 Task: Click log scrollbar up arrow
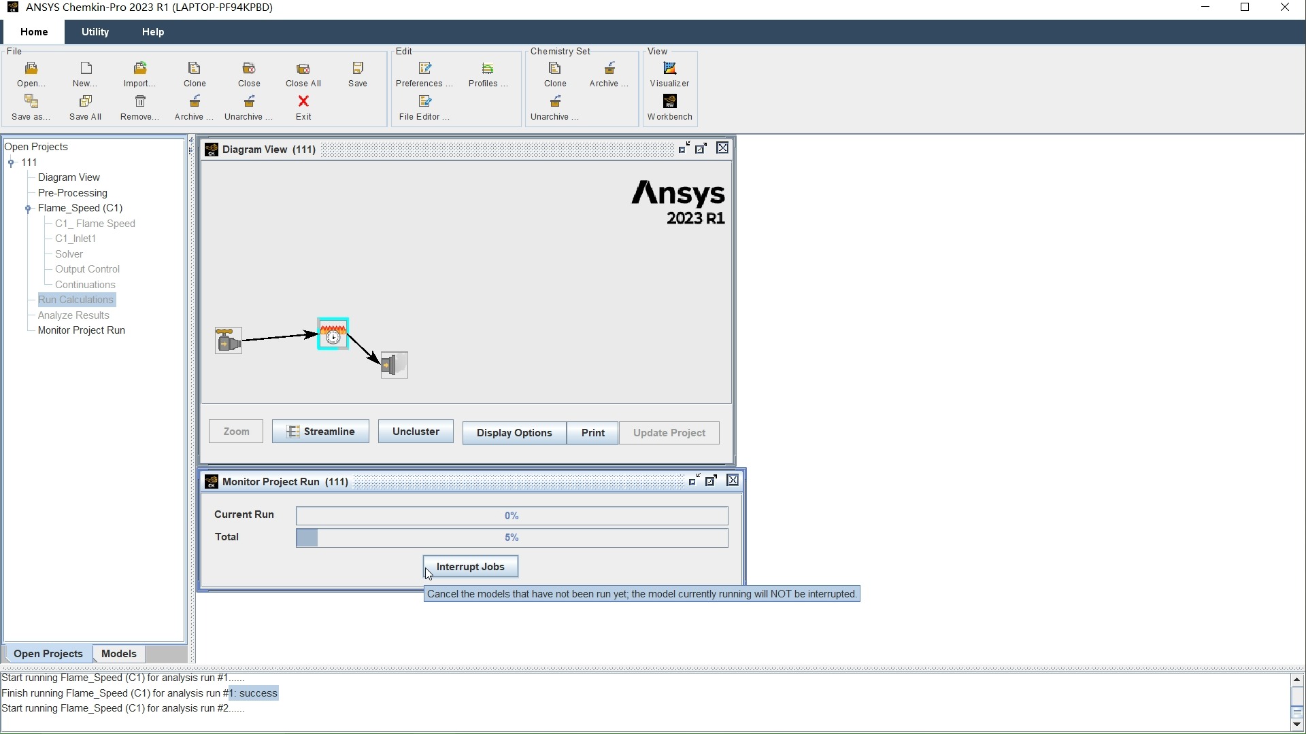1296,680
